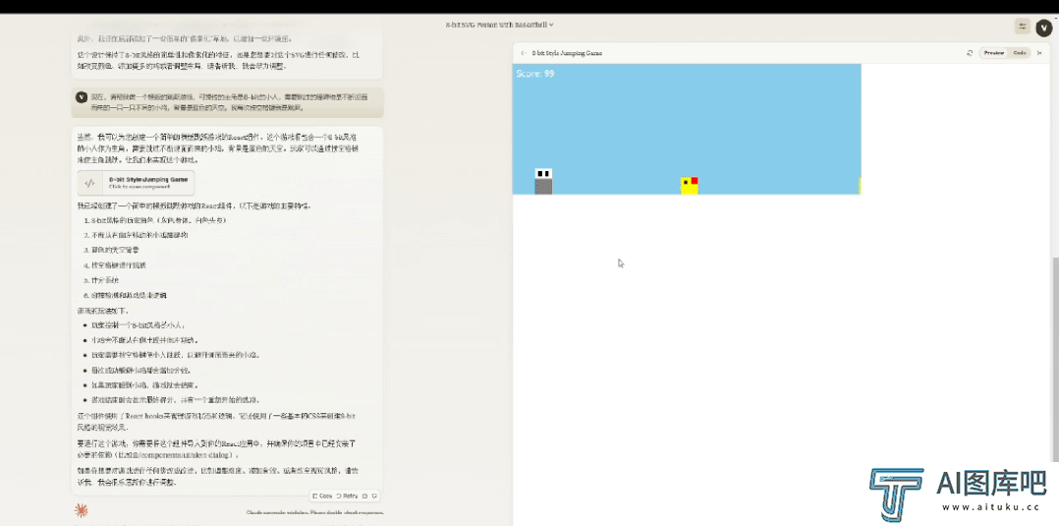This screenshot has width=1059, height=526.
Task: Click the thumbs up feedback icon
Action: [364, 496]
